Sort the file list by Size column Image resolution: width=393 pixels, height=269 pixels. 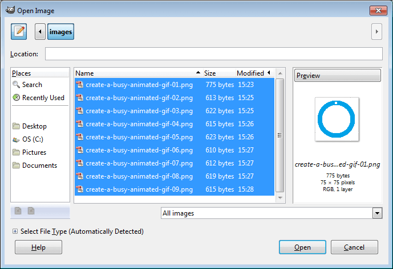tap(218, 73)
